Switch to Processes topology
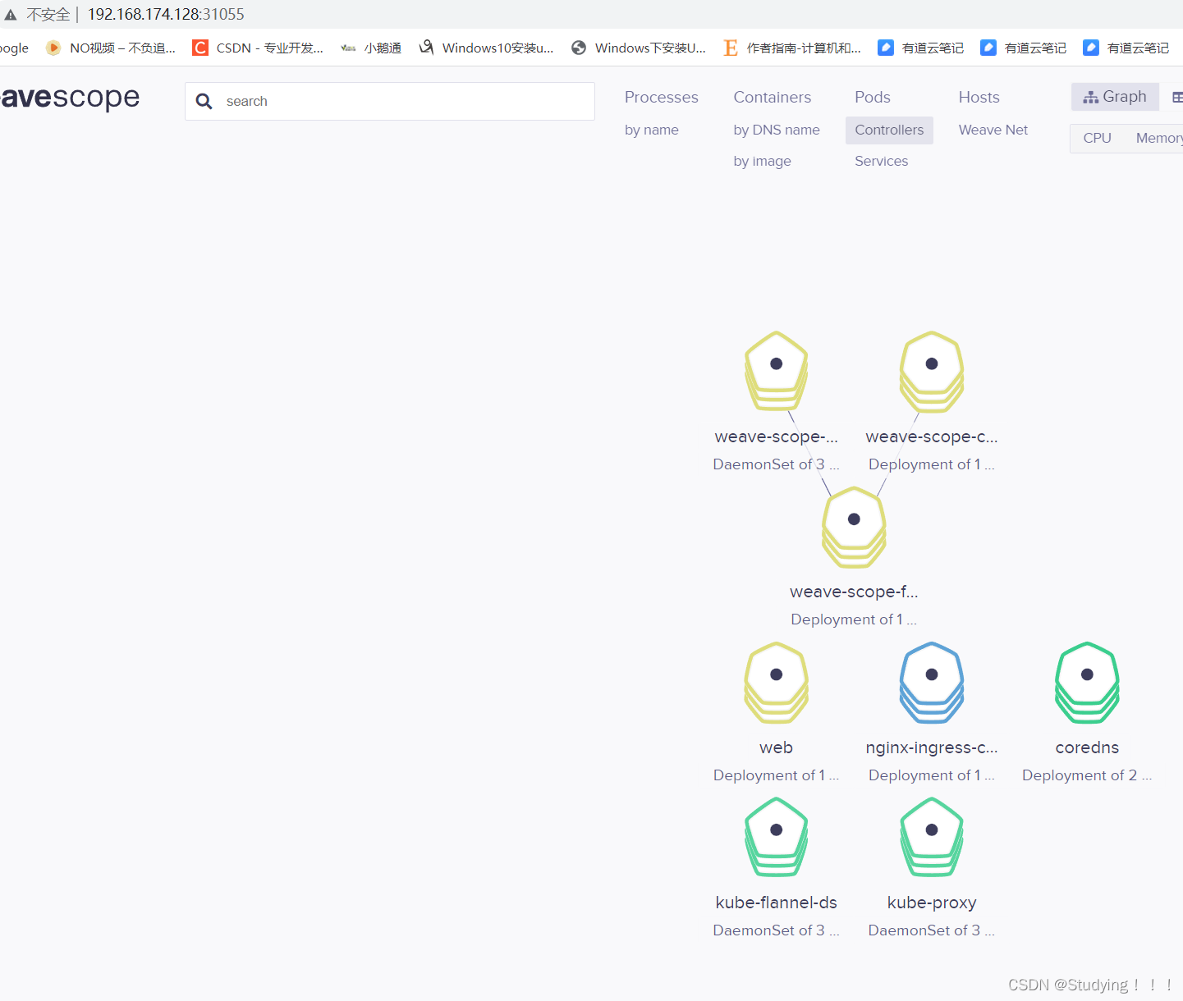The height and width of the screenshot is (1001, 1183). pyautogui.click(x=662, y=97)
